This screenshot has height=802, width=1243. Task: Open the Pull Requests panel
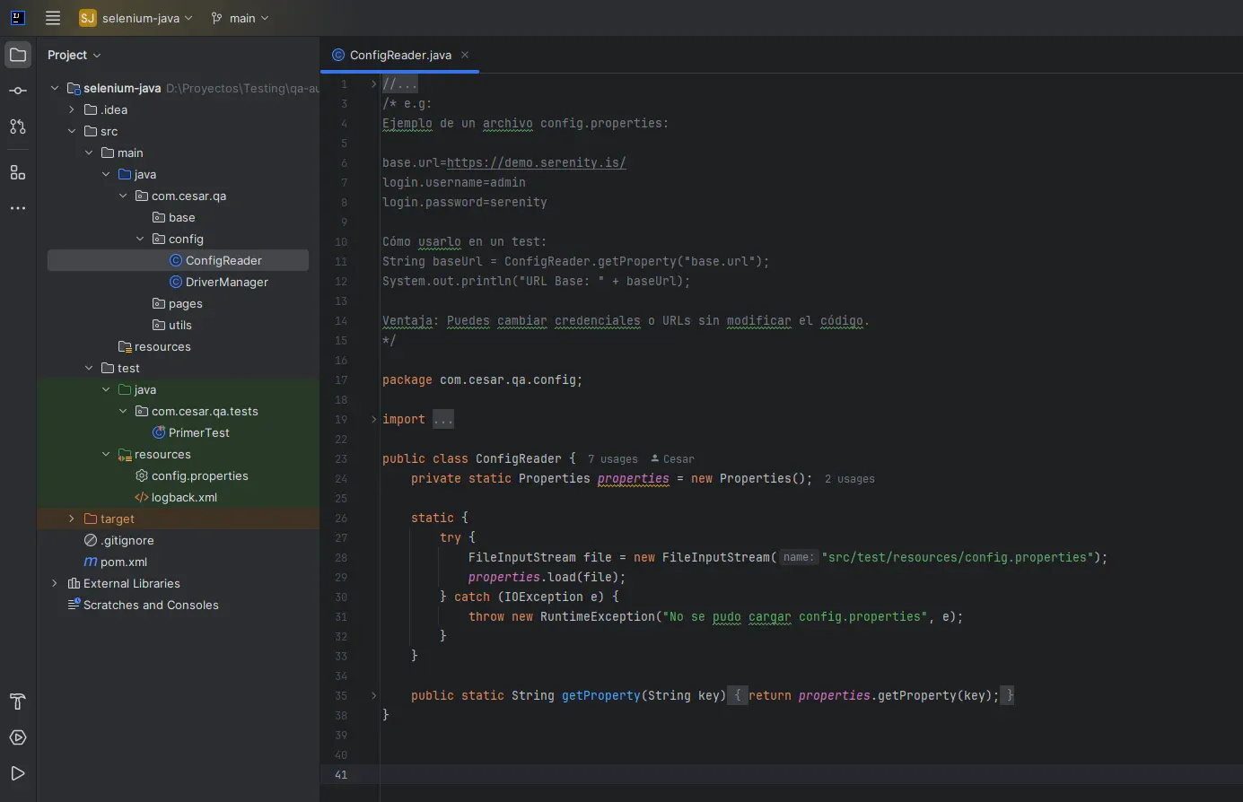(x=18, y=126)
